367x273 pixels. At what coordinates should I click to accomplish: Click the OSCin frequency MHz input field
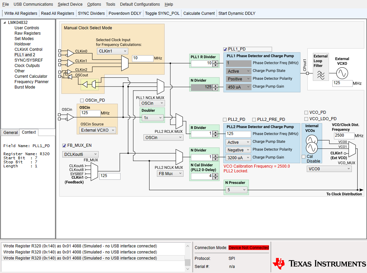90,113
